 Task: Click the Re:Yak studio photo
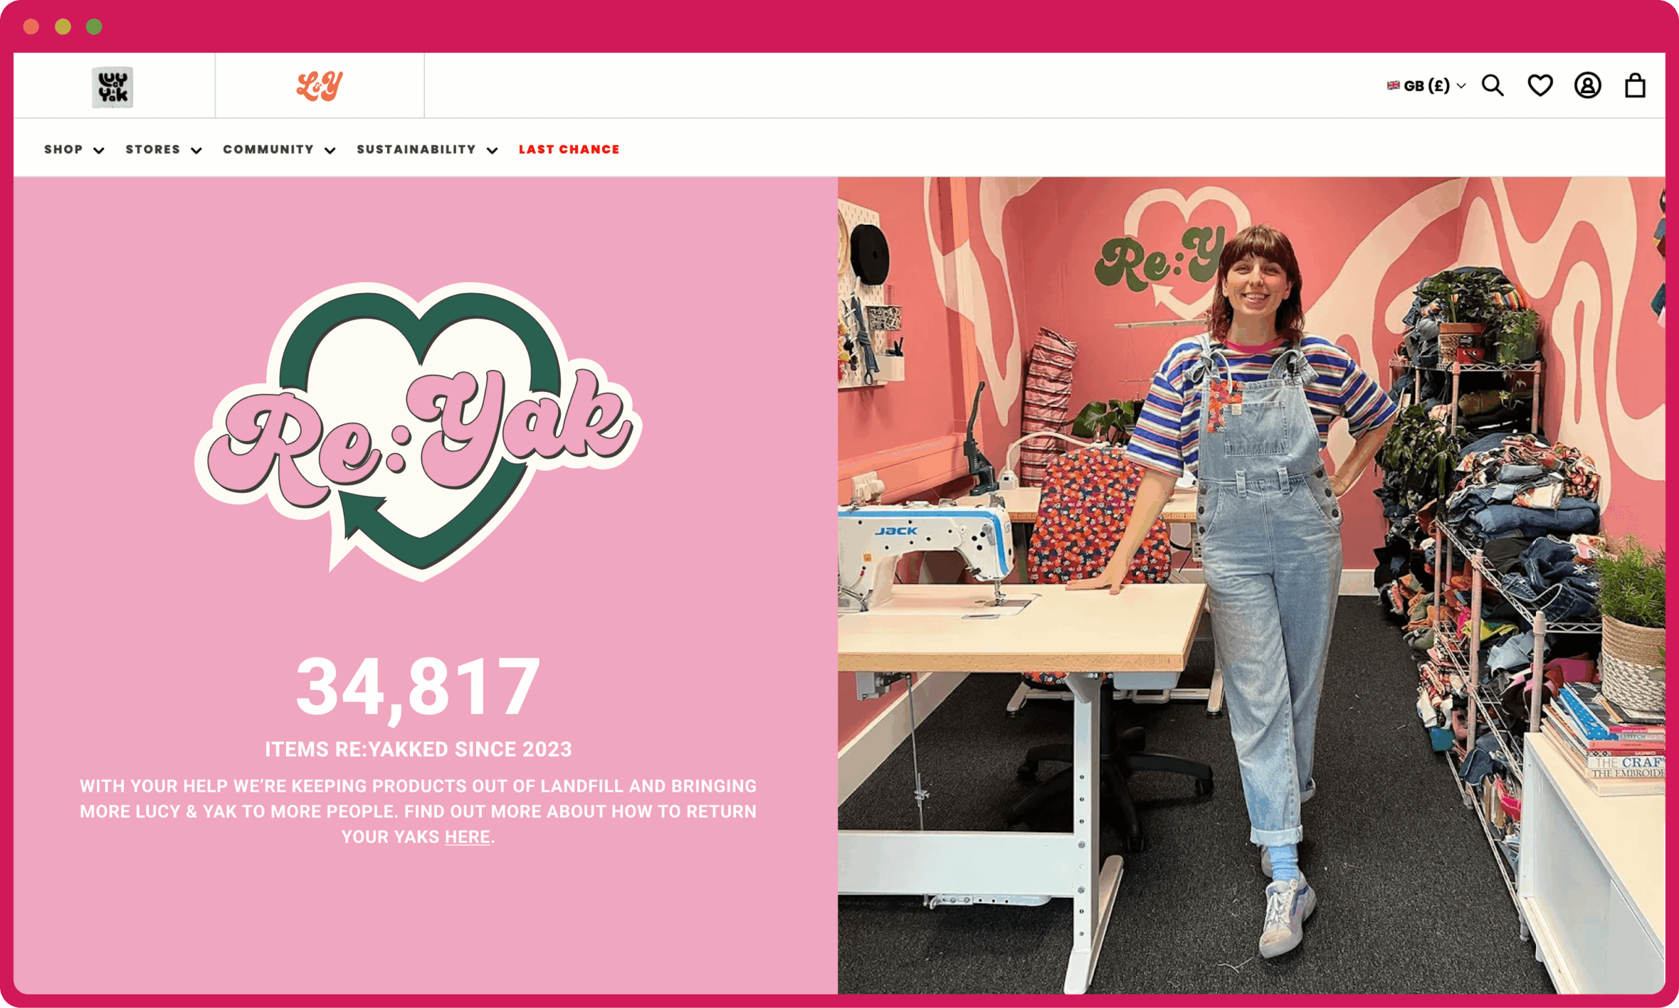pos(1251,585)
